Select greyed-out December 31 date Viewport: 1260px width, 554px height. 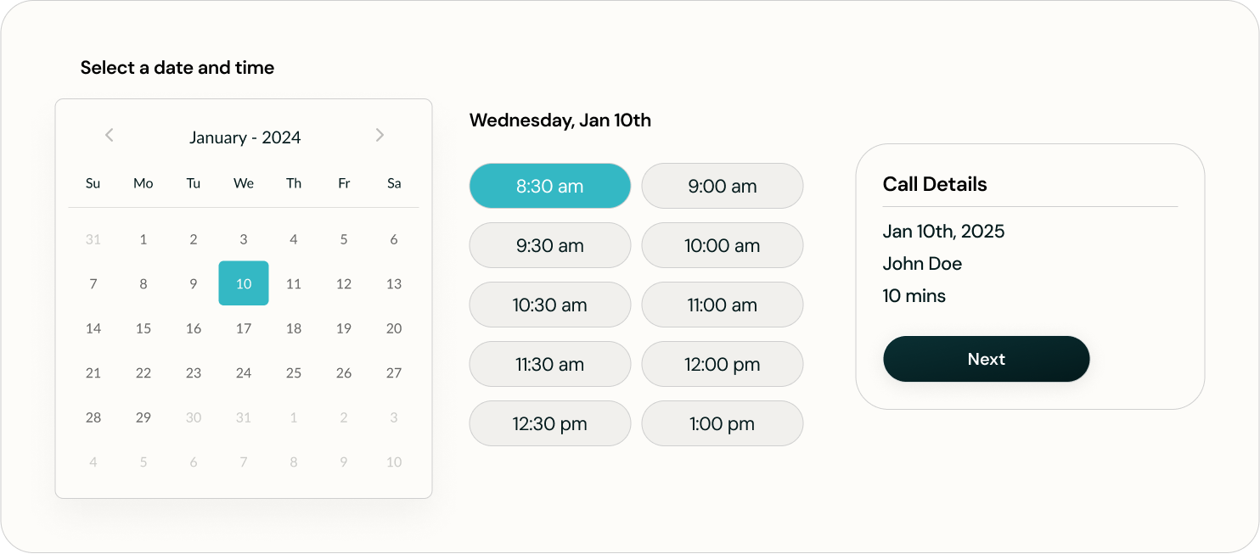click(93, 239)
